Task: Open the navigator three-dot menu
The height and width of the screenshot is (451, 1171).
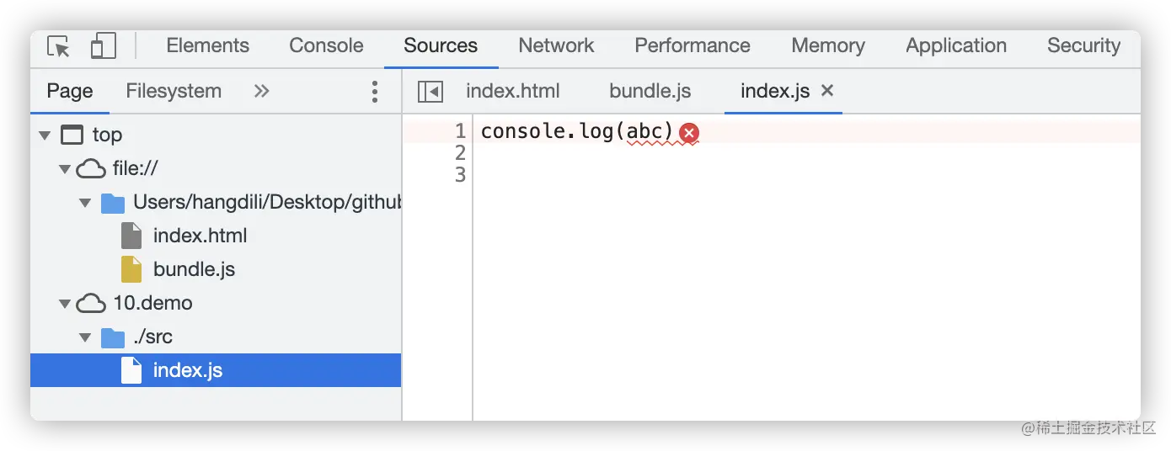Action: (375, 91)
